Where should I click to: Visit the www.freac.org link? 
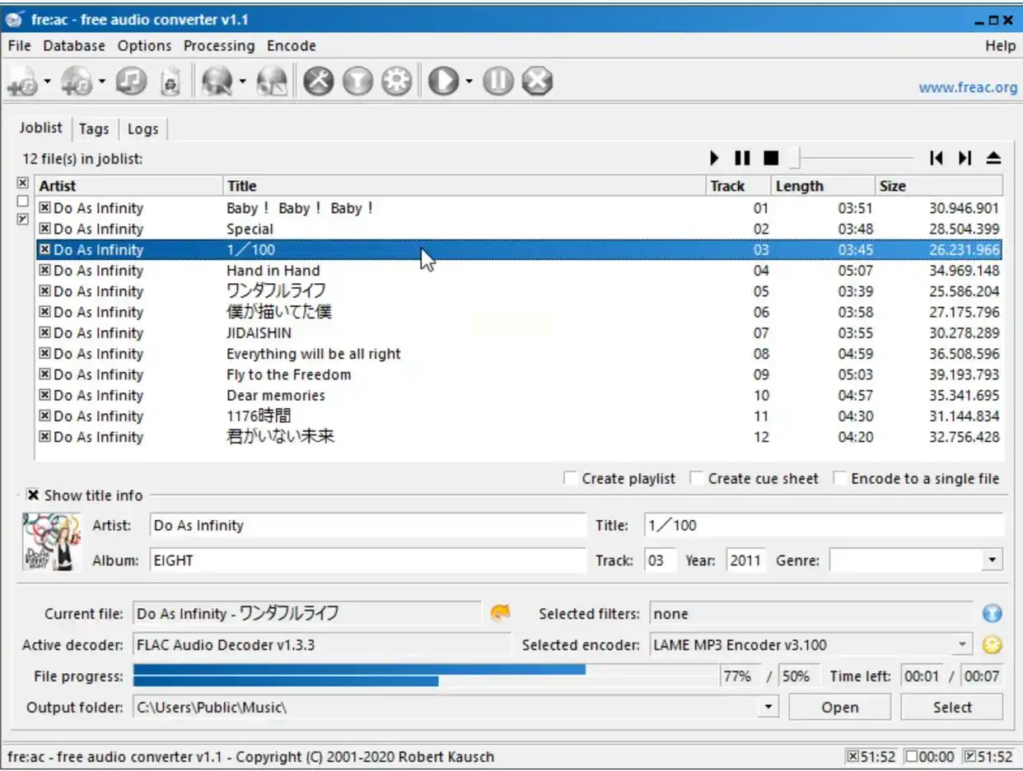coord(967,87)
